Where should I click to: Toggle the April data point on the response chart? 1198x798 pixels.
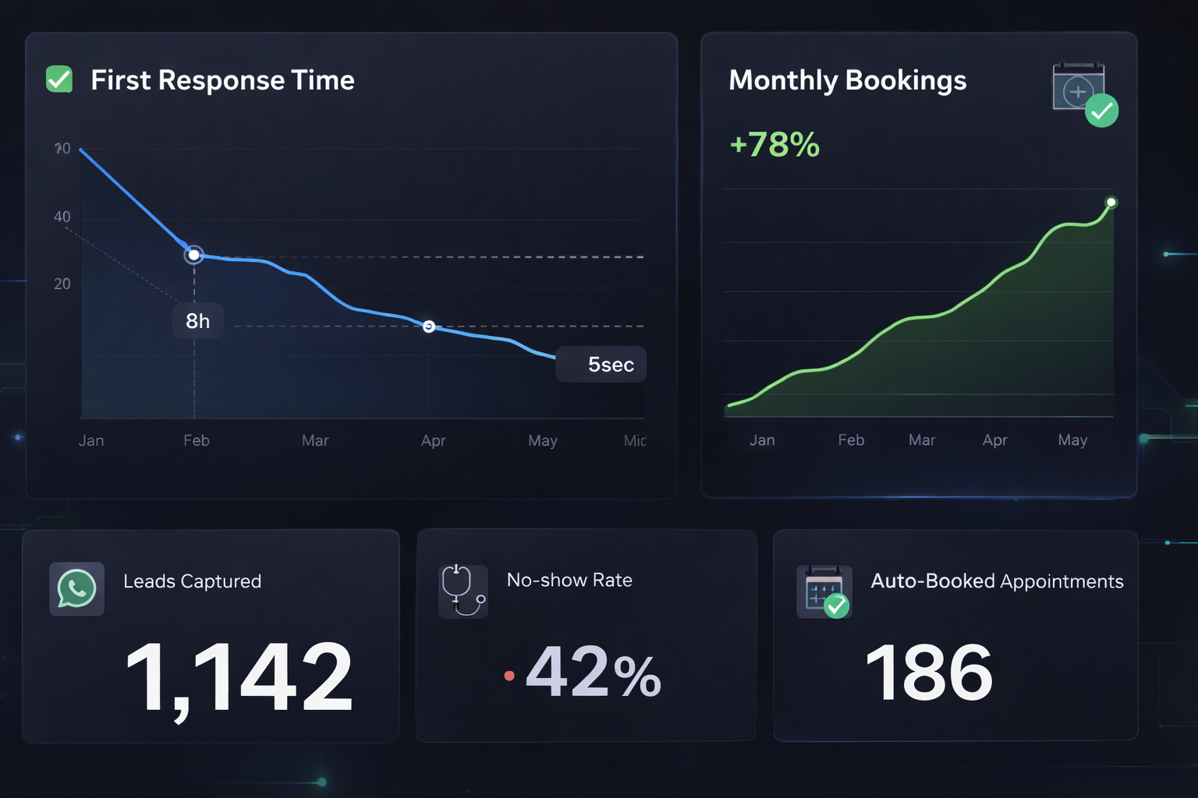click(x=428, y=327)
